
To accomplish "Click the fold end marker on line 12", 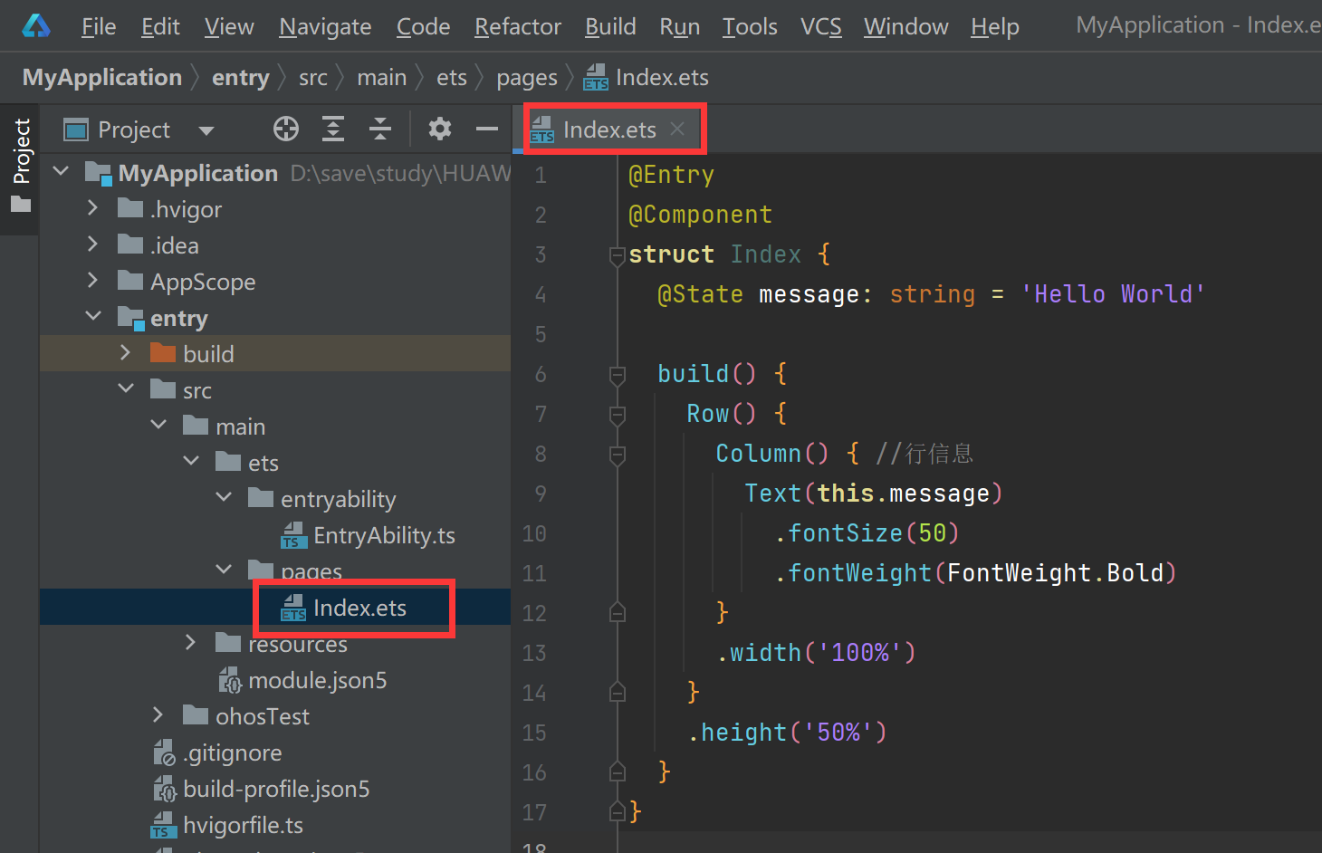I will 618,613.
